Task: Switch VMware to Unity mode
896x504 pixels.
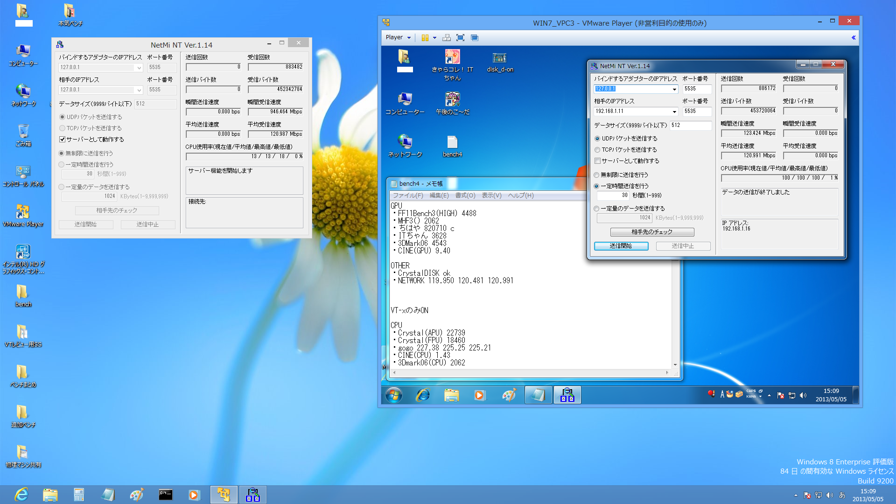Action: point(475,38)
